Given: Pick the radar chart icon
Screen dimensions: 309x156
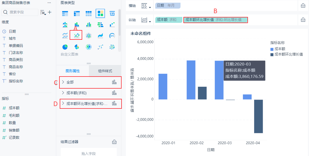Looking at the screenshot, I should point(88,36).
